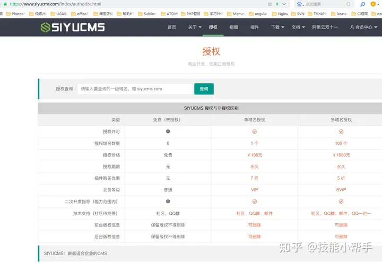The width and height of the screenshot is (382, 263).
Task: Click the Baidu paw search engine icon
Action: 299,4
